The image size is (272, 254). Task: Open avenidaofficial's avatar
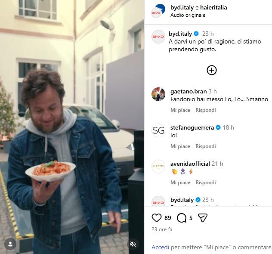(158, 166)
